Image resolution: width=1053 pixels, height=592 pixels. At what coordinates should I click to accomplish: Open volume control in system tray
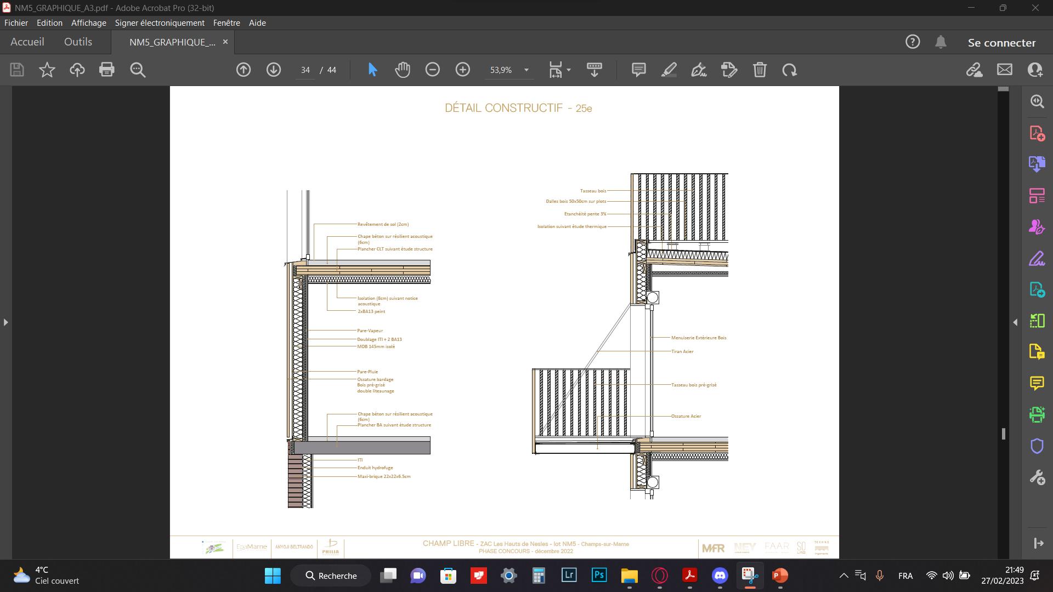(948, 576)
